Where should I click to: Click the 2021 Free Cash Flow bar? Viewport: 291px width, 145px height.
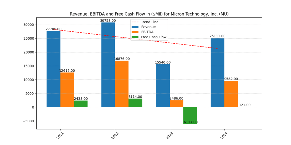[81, 104]
